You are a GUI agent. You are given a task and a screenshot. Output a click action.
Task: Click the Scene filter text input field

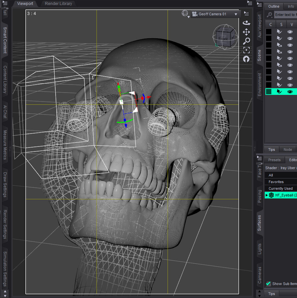tap(286, 15)
